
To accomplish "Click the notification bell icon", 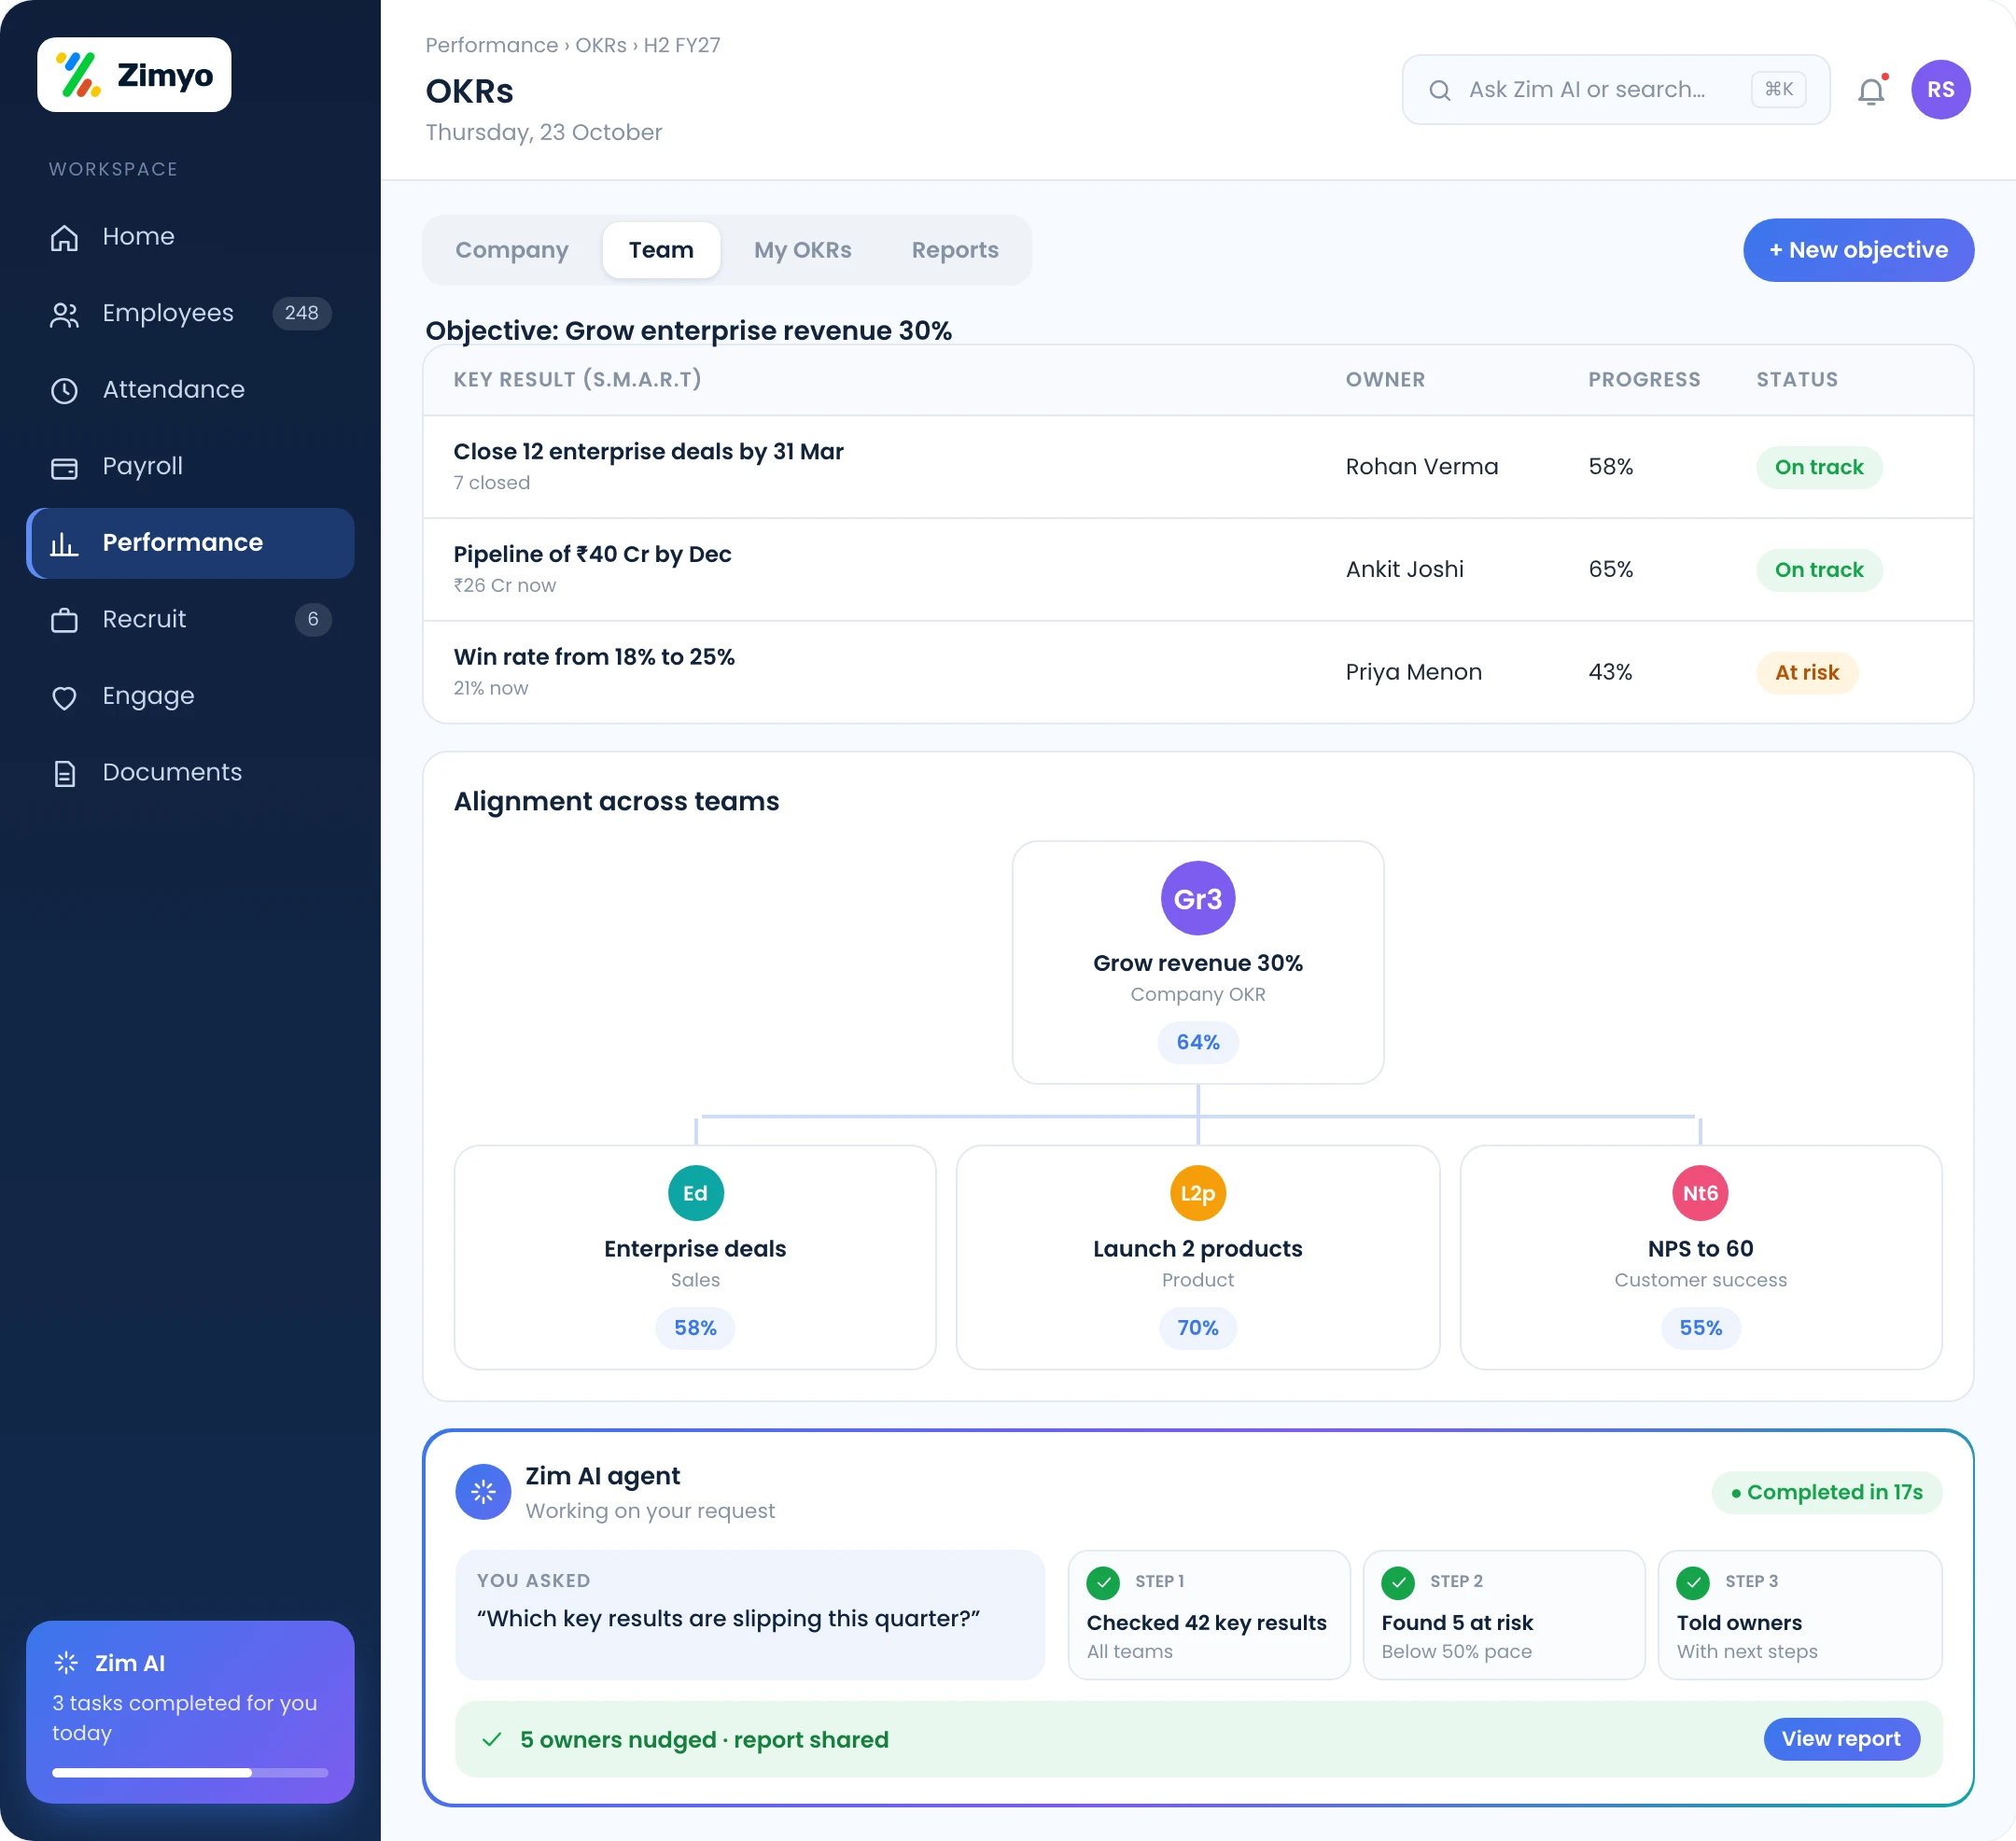I will click(1871, 90).
